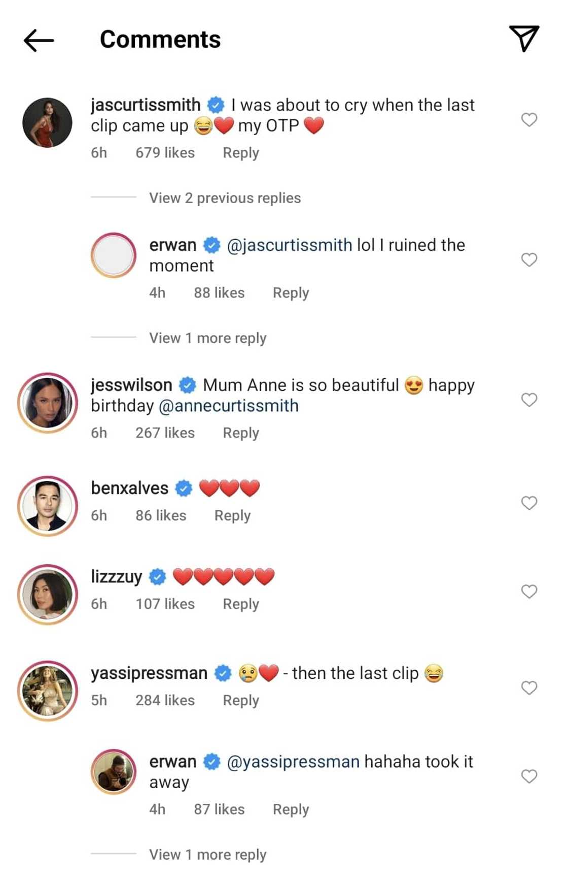Expand "View 1 more reply" under jascurtissmith thread
Viewport: 568px width, 882px height.
coord(207,338)
